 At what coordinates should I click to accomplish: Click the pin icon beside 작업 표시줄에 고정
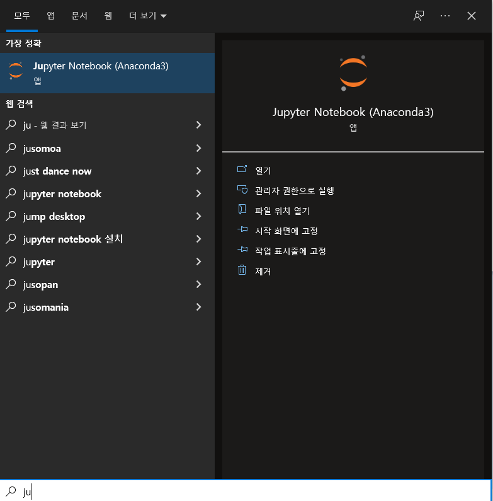242,250
